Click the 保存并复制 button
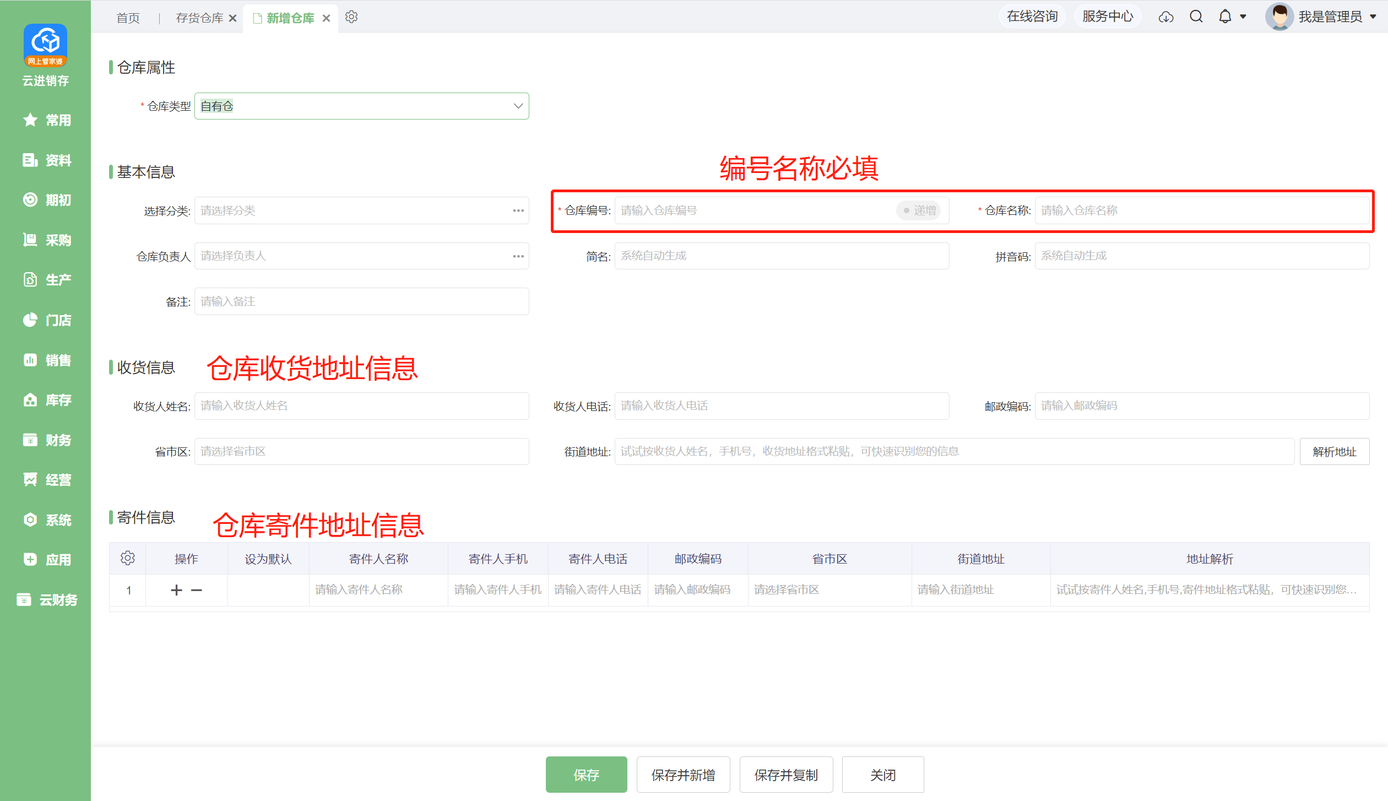This screenshot has height=801, width=1388. [x=786, y=775]
